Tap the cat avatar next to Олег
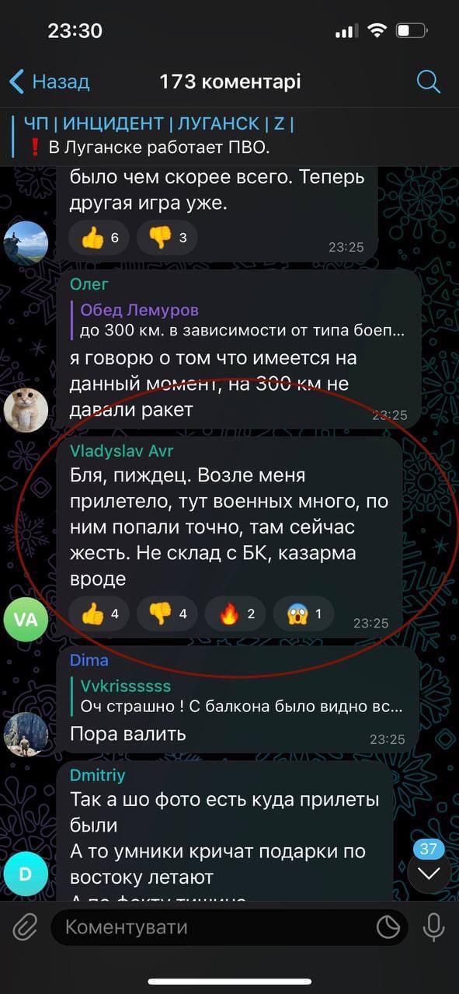Image resolution: width=459 pixels, height=994 pixels. click(x=26, y=407)
